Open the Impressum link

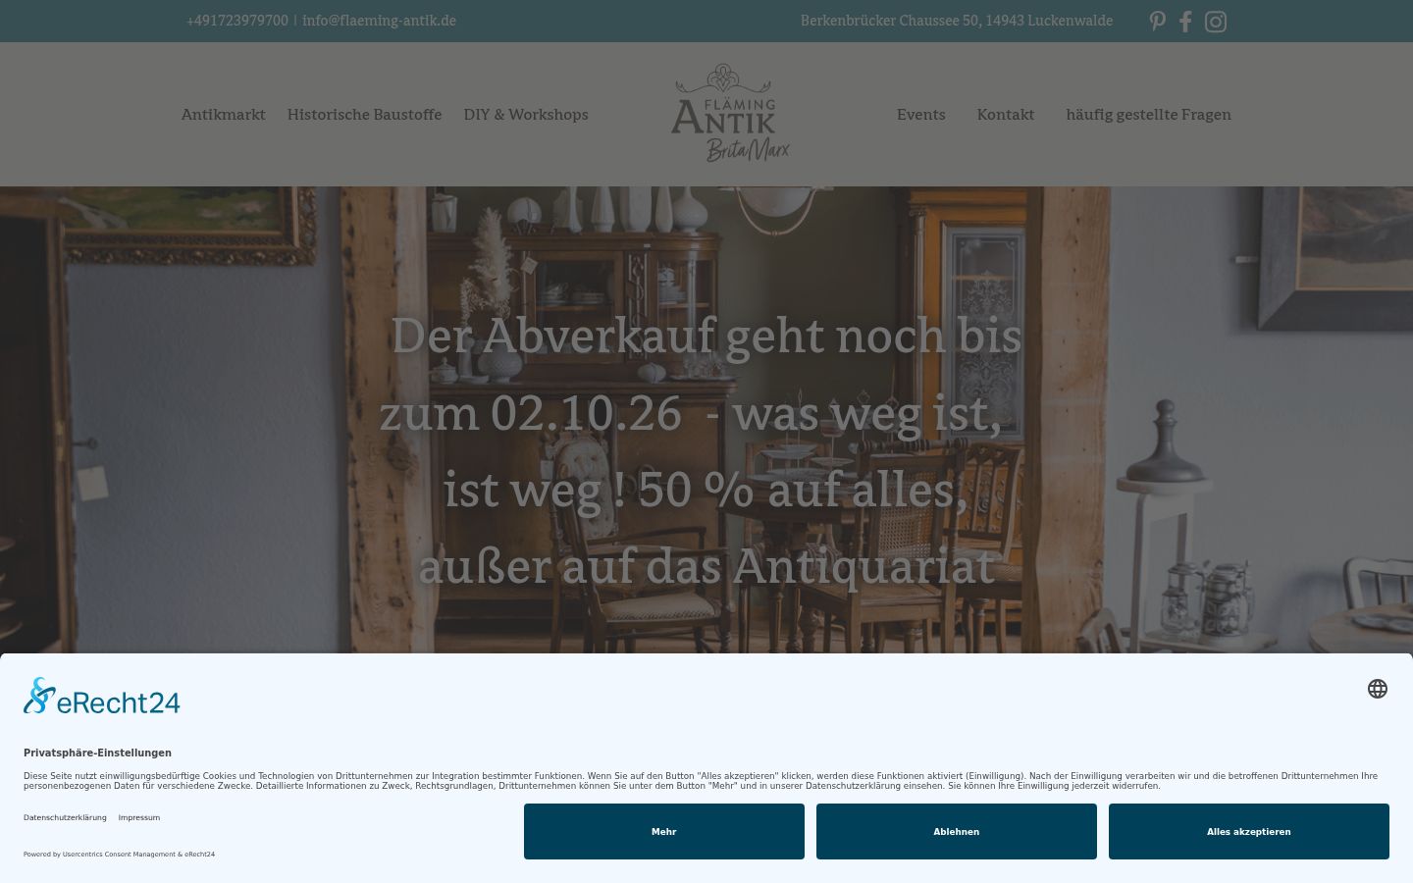click(139, 817)
